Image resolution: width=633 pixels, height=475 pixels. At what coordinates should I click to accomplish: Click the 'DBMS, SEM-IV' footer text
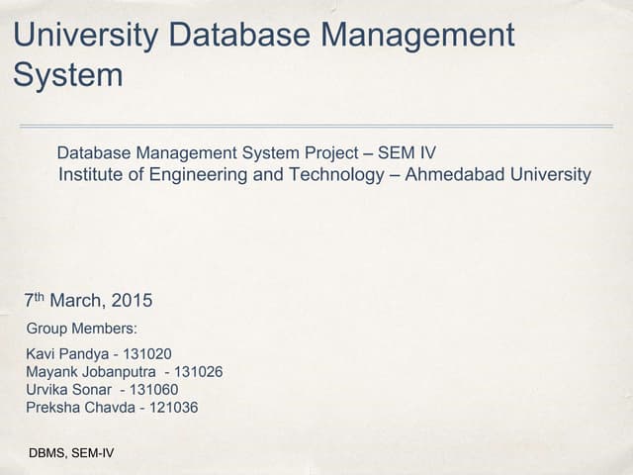[72, 454]
